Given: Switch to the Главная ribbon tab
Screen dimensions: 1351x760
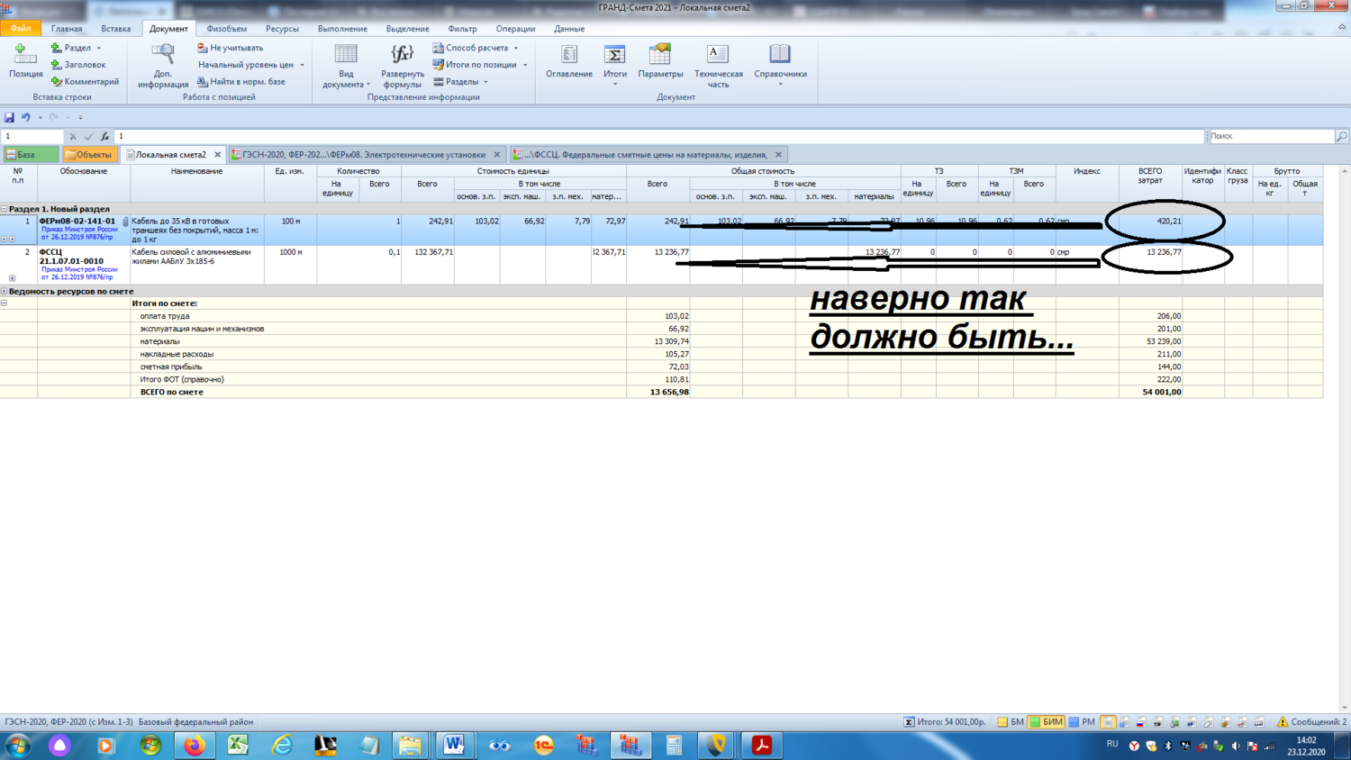Looking at the screenshot, I should 67,29.
